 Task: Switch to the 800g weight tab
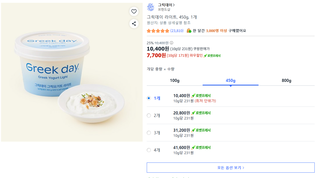(x=286, y=81)
